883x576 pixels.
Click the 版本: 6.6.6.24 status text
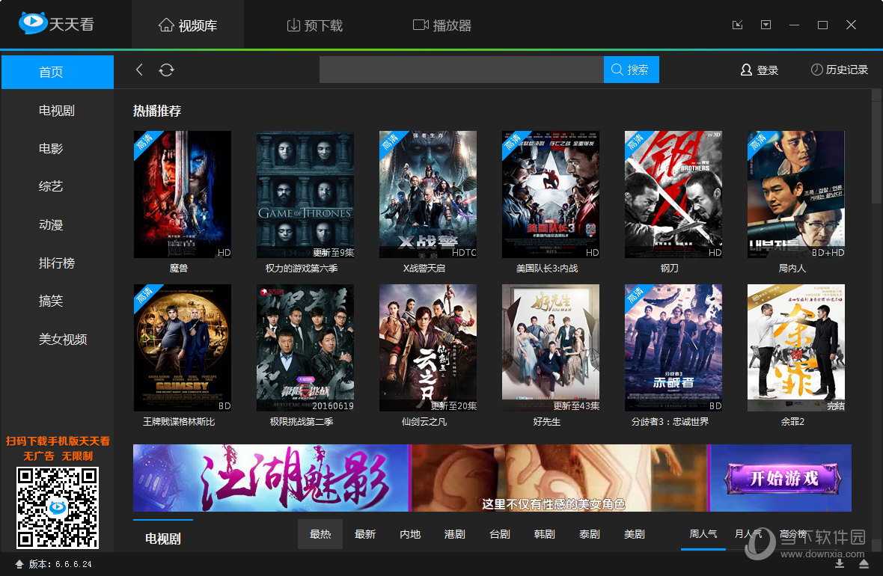61,564
